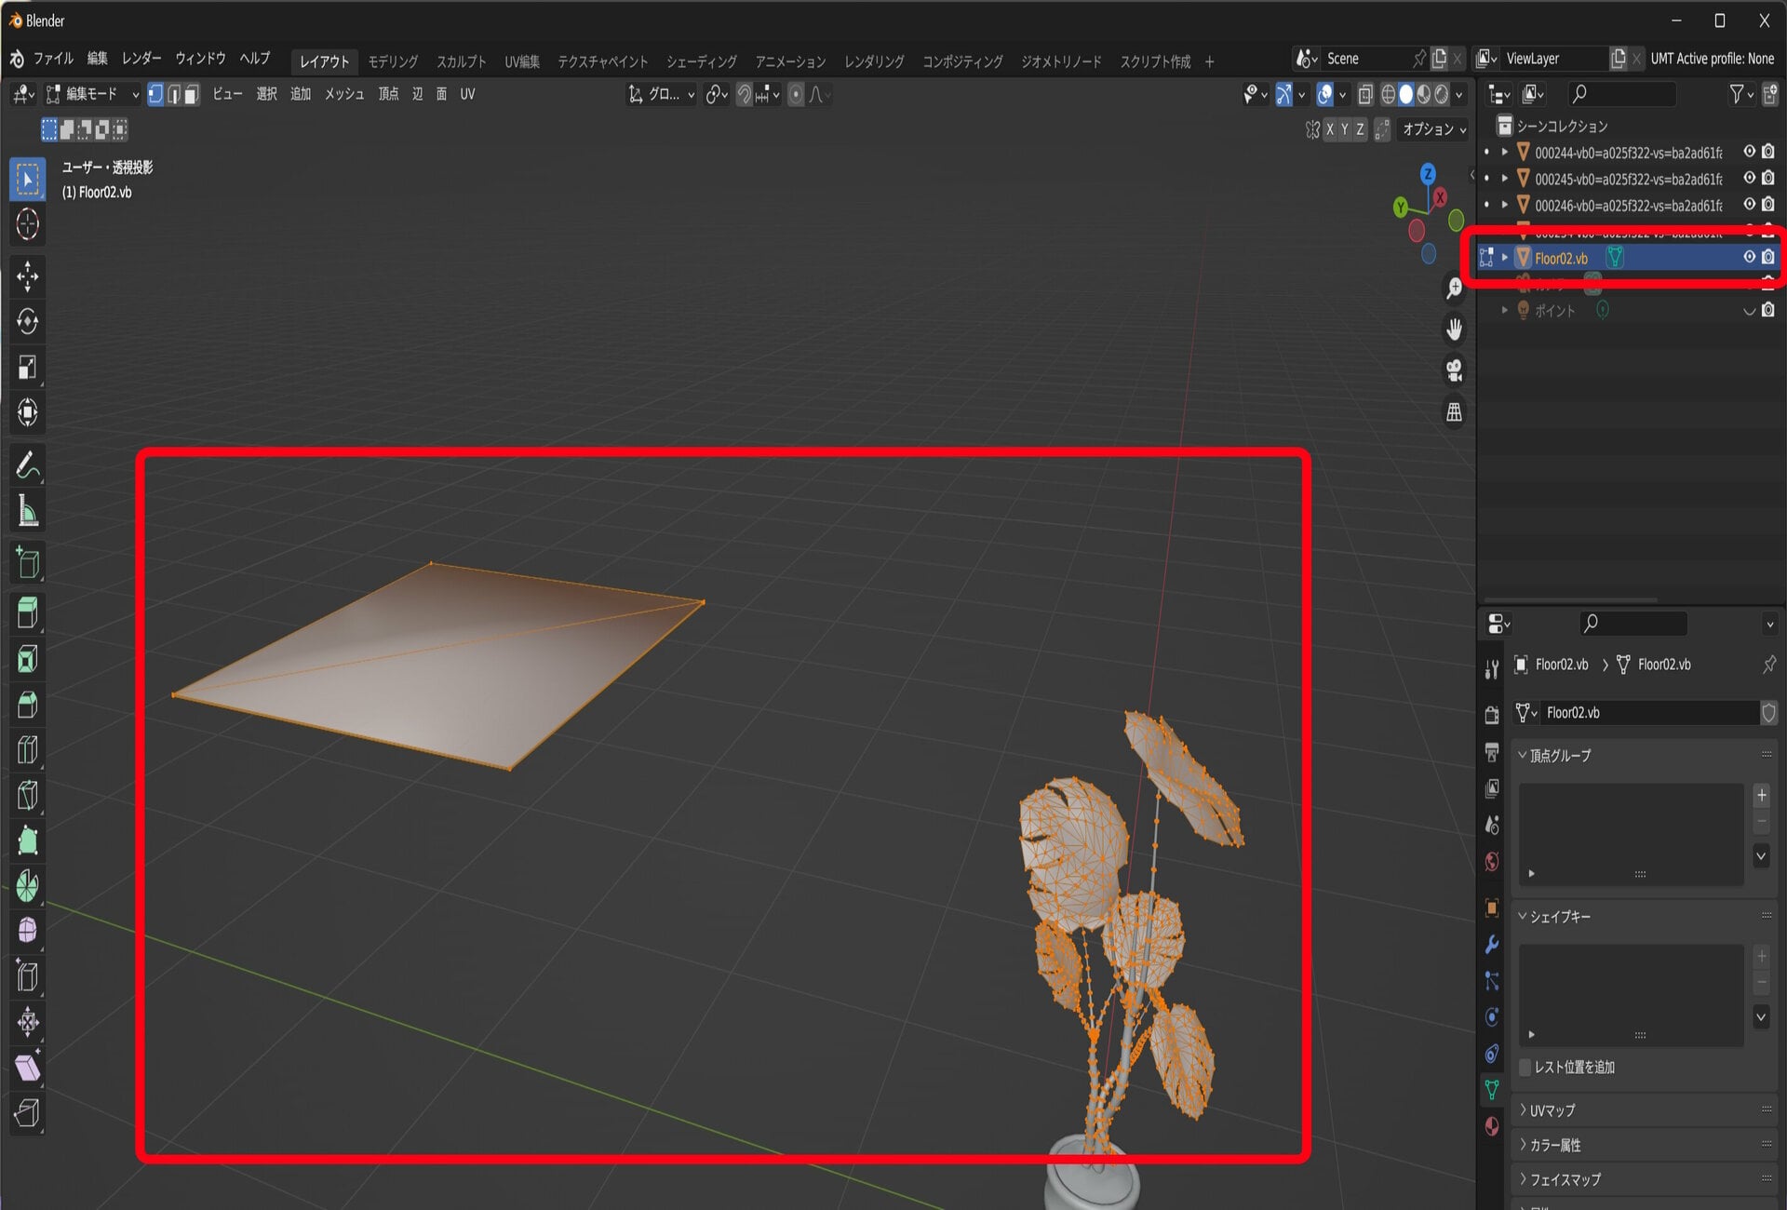Choose the Rotate tool

click(27, 321)
